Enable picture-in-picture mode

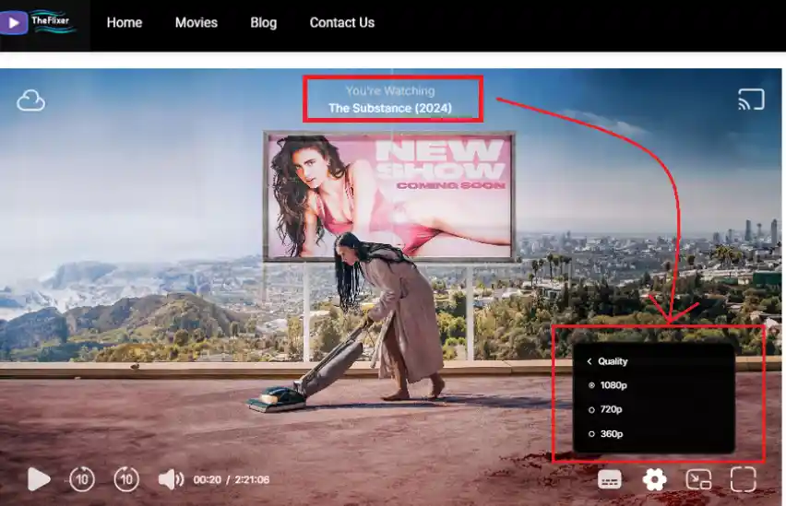tap(698, 479)
